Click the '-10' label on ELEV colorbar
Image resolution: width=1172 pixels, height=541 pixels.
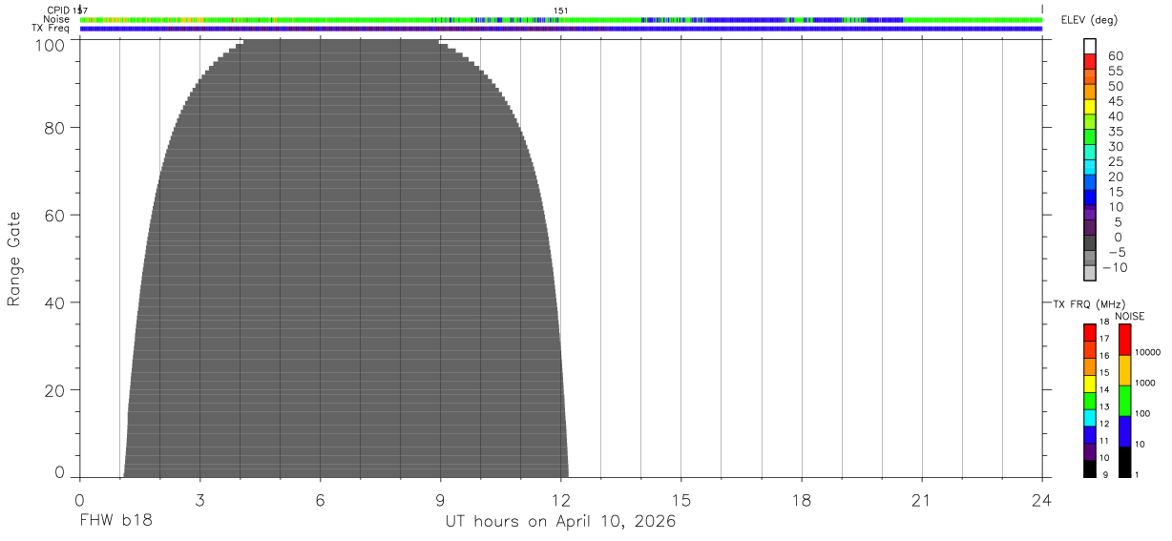click(1113, 267)
